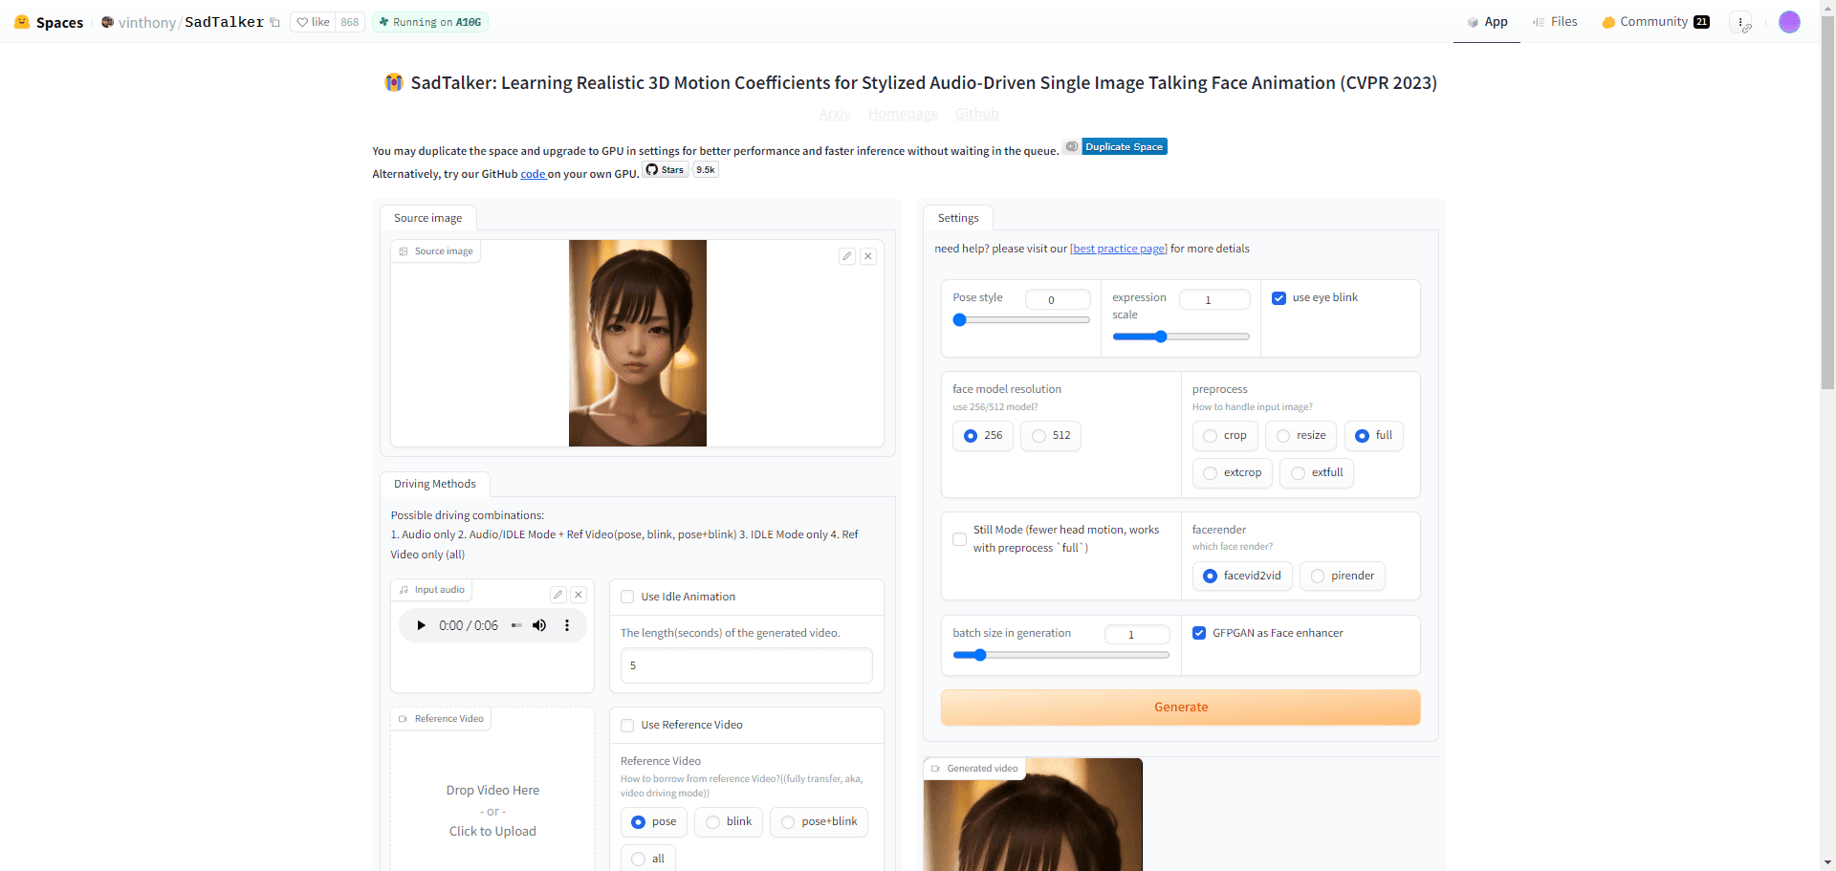Select the Source image tab

428,218
